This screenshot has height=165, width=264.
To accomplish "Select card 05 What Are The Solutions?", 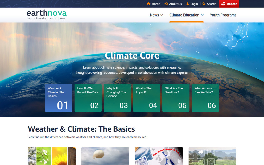I will click(176, 98).
